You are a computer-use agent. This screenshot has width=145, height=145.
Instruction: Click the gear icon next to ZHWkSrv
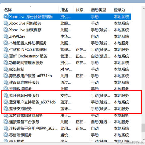coord(6,36)
